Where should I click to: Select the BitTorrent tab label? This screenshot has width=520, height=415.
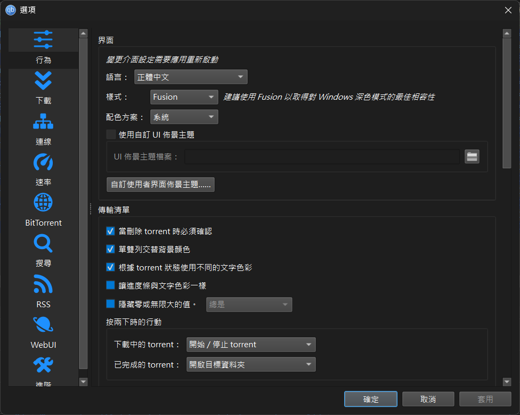[x=43, y=223]
